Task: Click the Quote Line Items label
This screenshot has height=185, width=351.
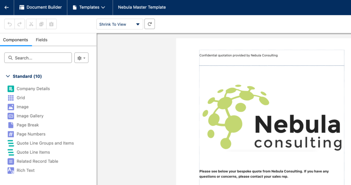Action: 33,152
